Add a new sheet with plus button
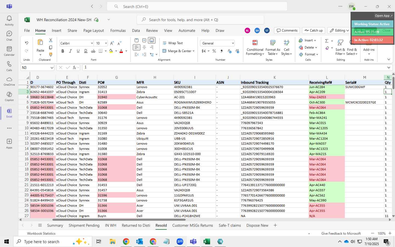The width and height of the screenshot is (395, 247). (x=275, y=225)
